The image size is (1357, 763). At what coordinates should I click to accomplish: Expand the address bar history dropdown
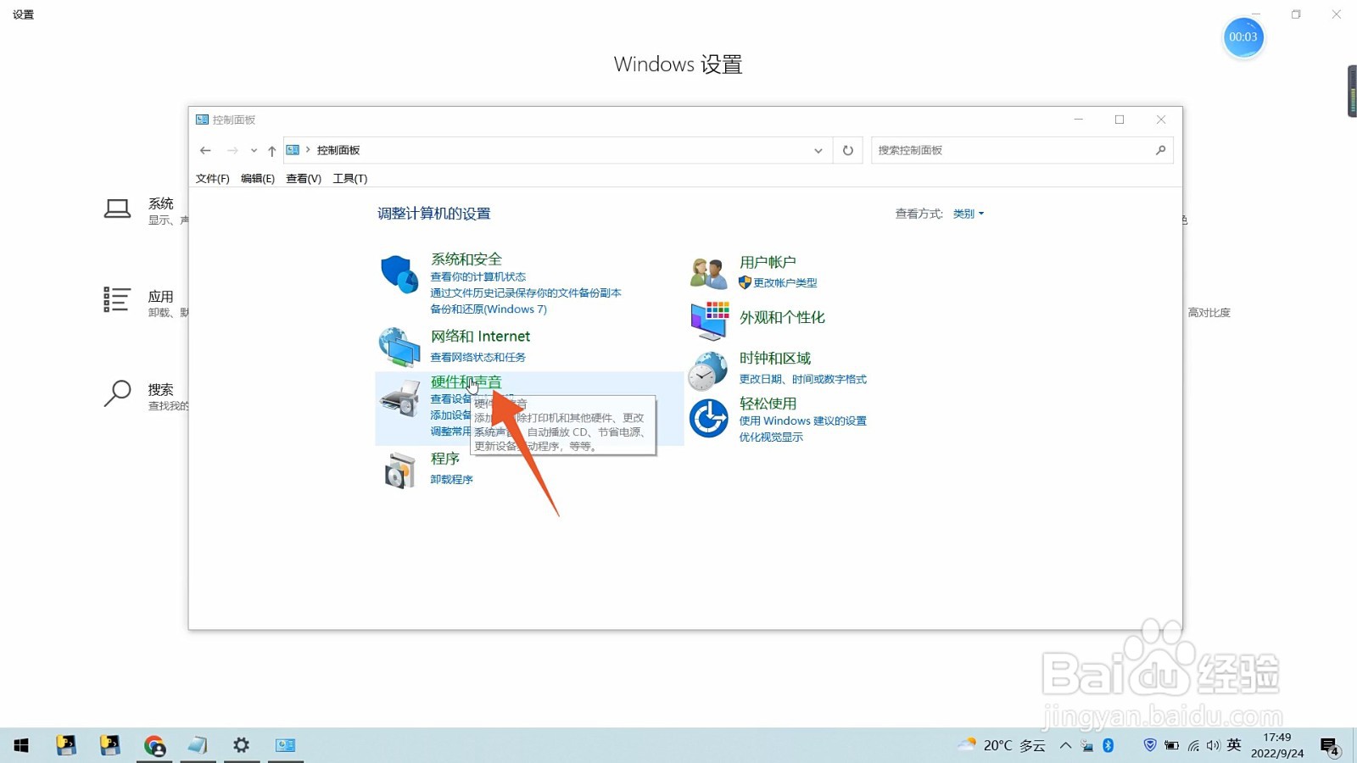(818, 150)
